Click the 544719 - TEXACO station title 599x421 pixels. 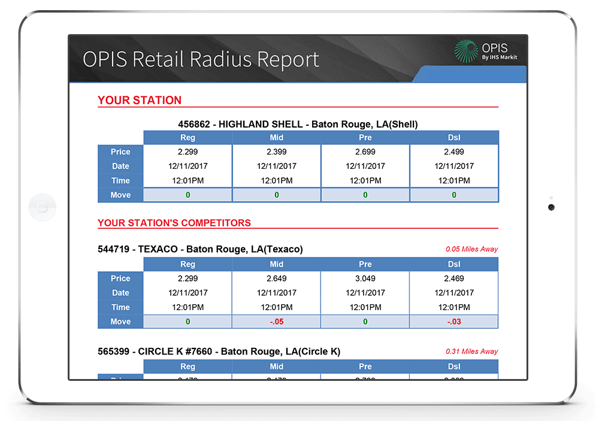coord(200,249)
